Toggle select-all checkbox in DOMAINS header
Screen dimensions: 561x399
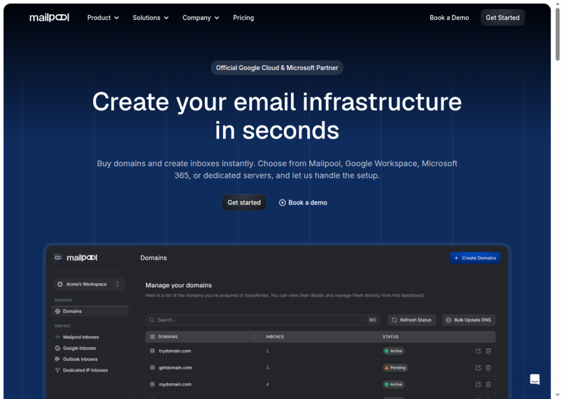[x=152, y=337]
